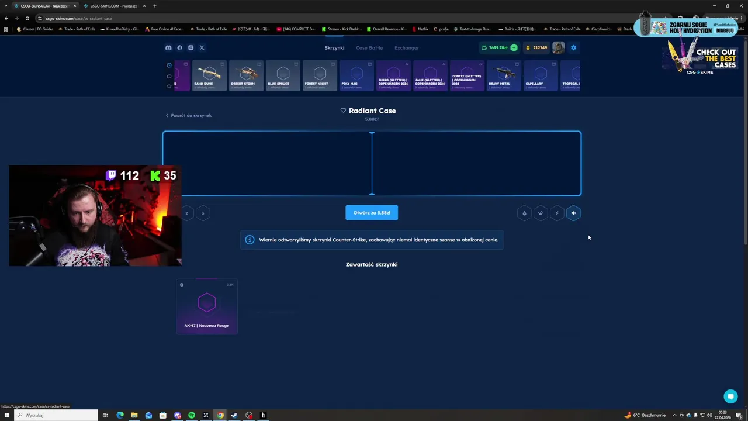Open the 'Overall Revenue - Ki...' bookmark
The height and width of the screenshot is (421, 748).
click(387, 29)
